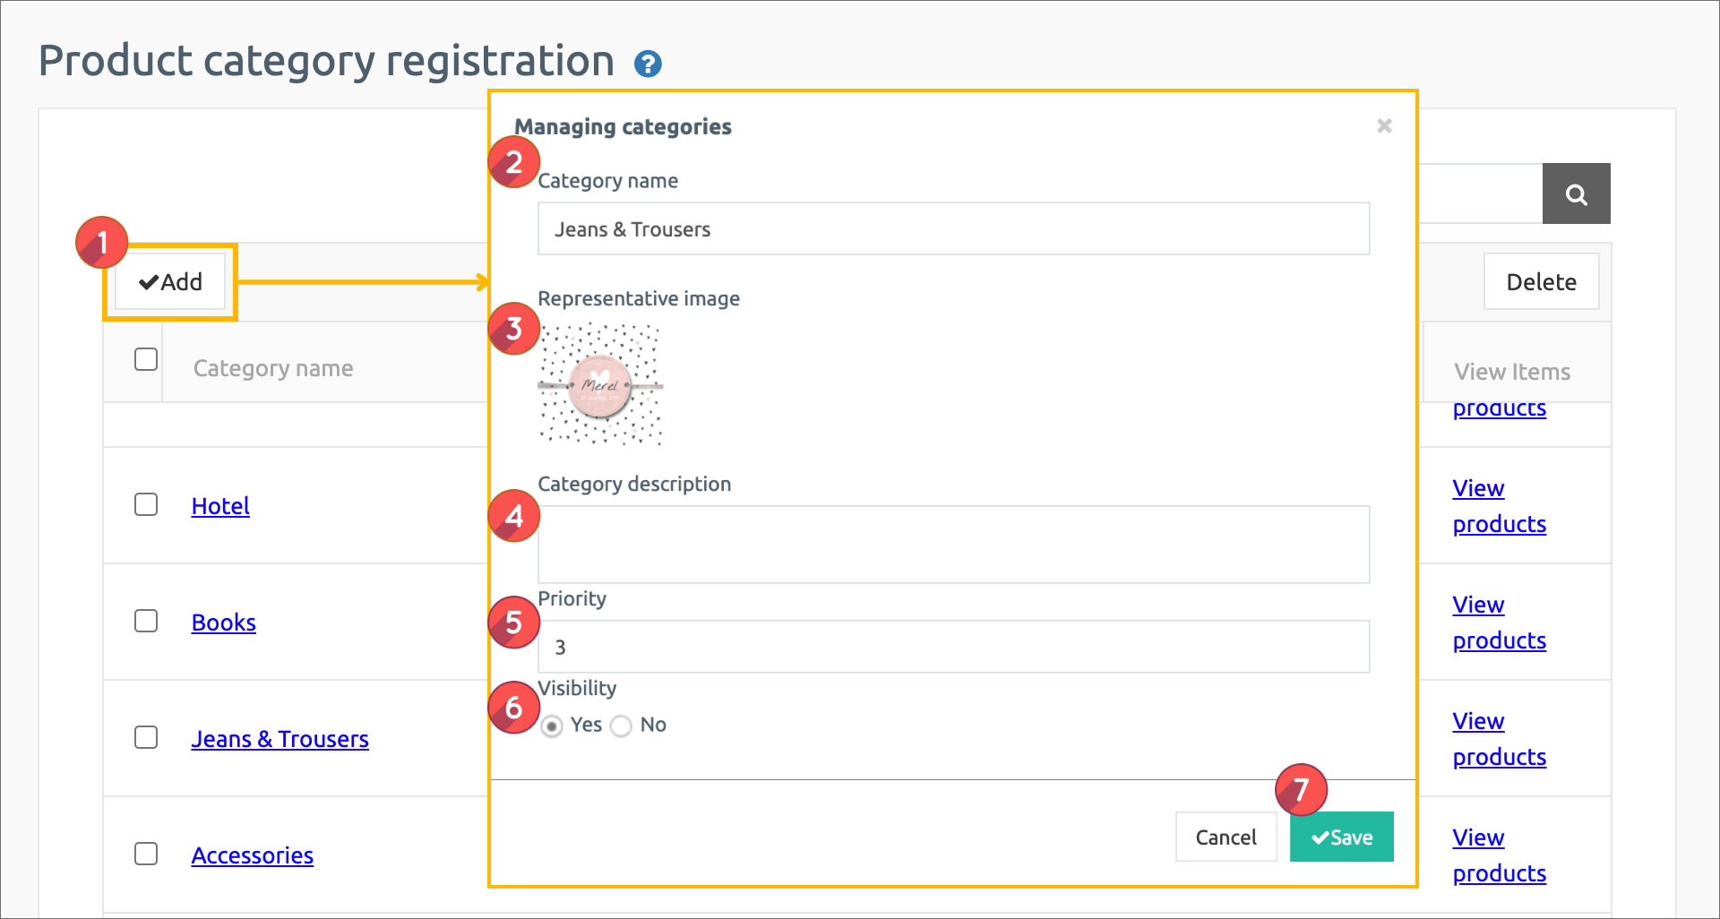This screenshot has height=919, width=1720.
Task: Click the representative image thumbnail
Action: 600,385
